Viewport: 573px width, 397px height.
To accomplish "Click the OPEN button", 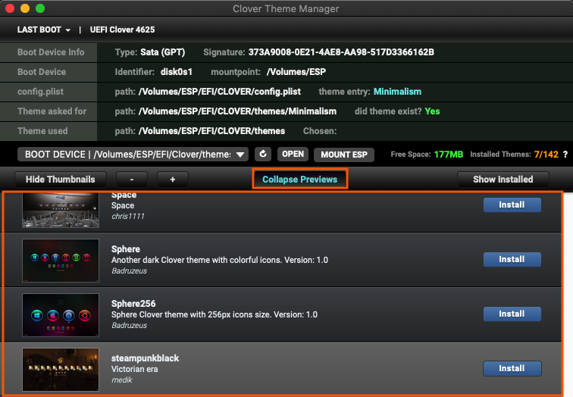I will (x=293, y=154).
